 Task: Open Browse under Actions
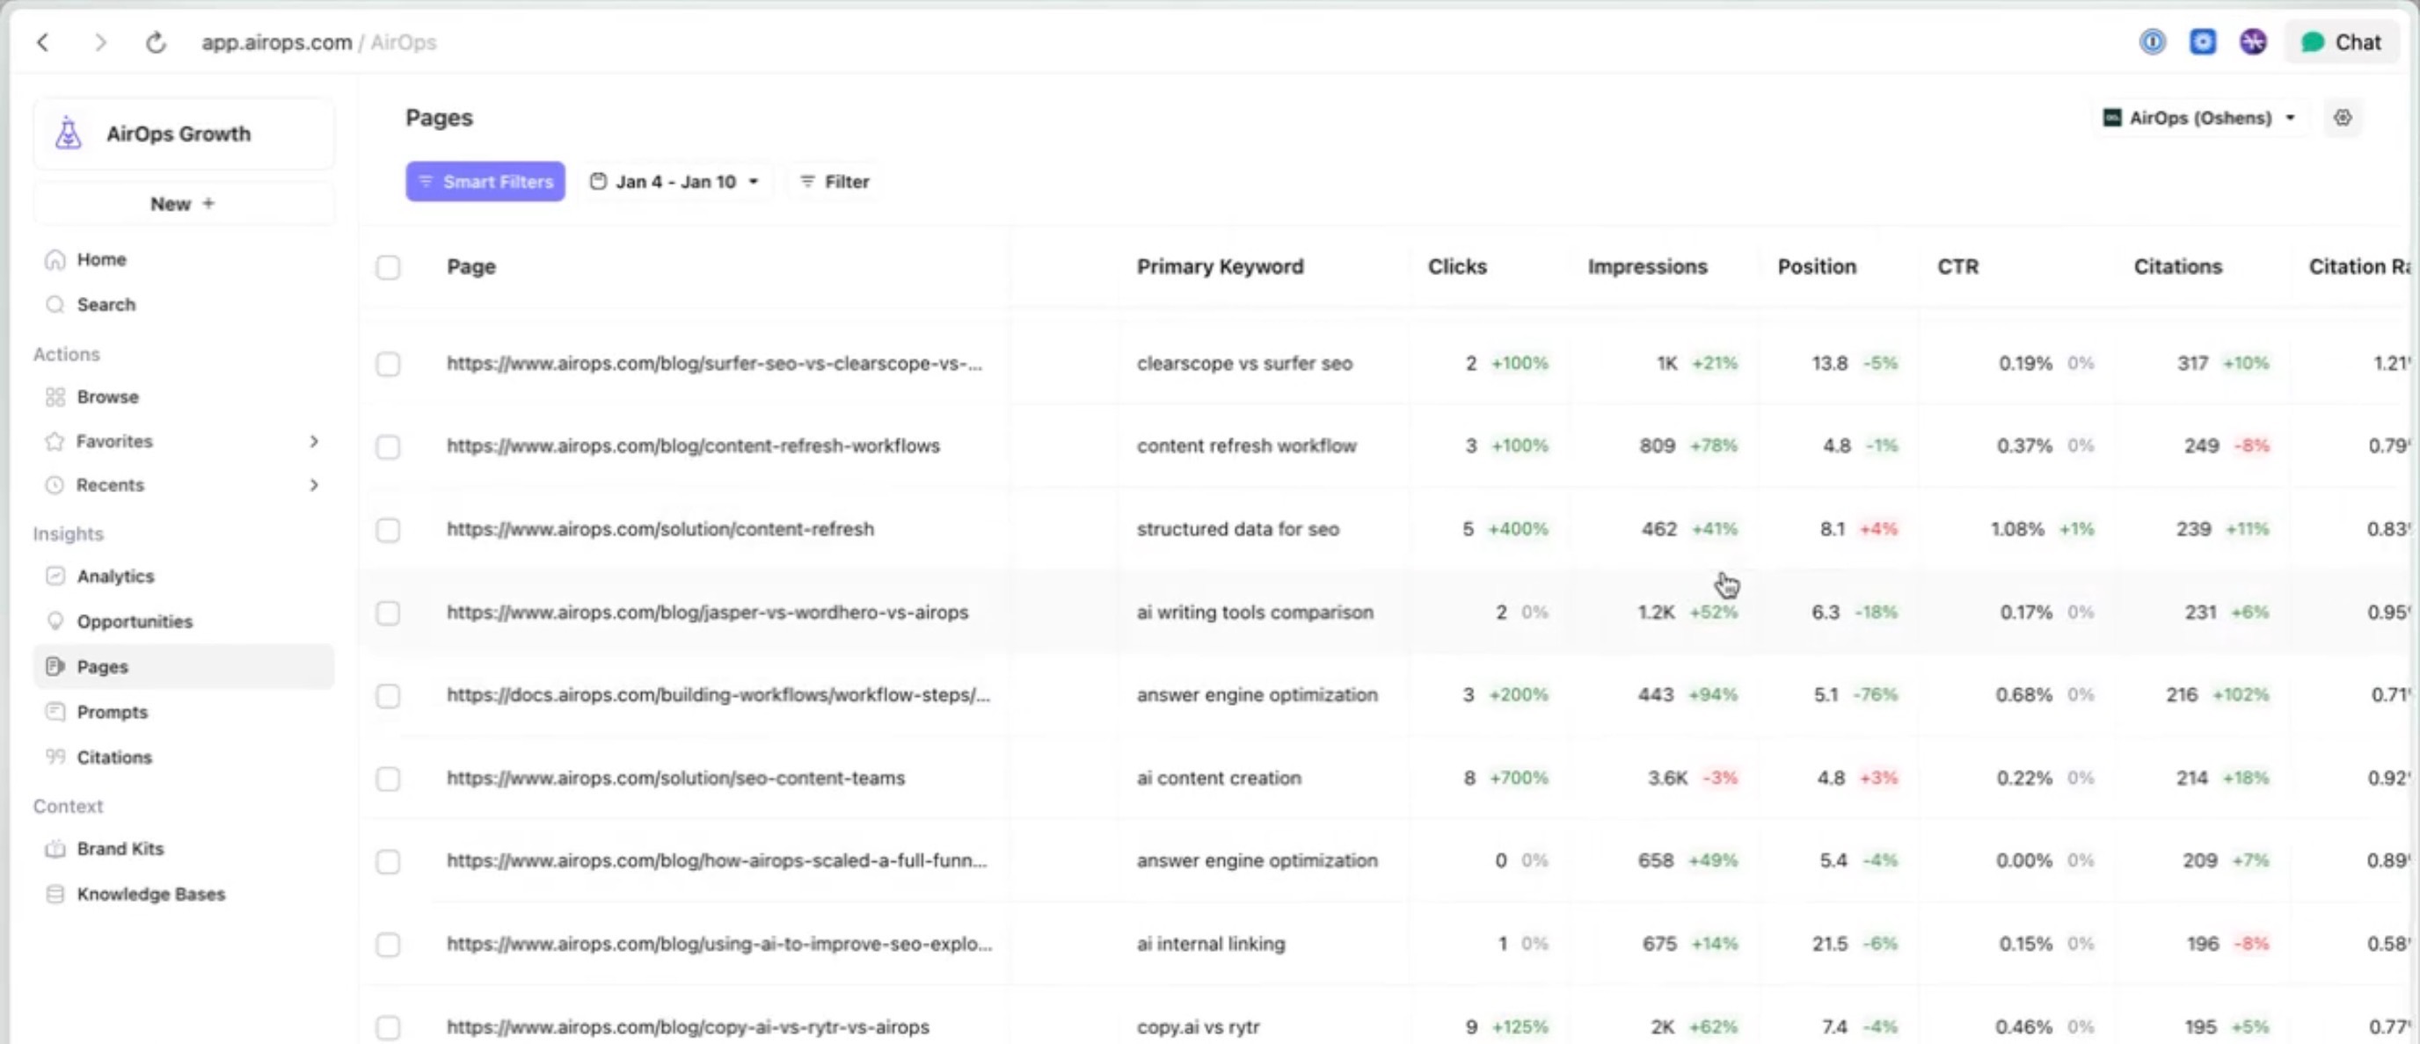pyautogui.click(x=108, y=396)
